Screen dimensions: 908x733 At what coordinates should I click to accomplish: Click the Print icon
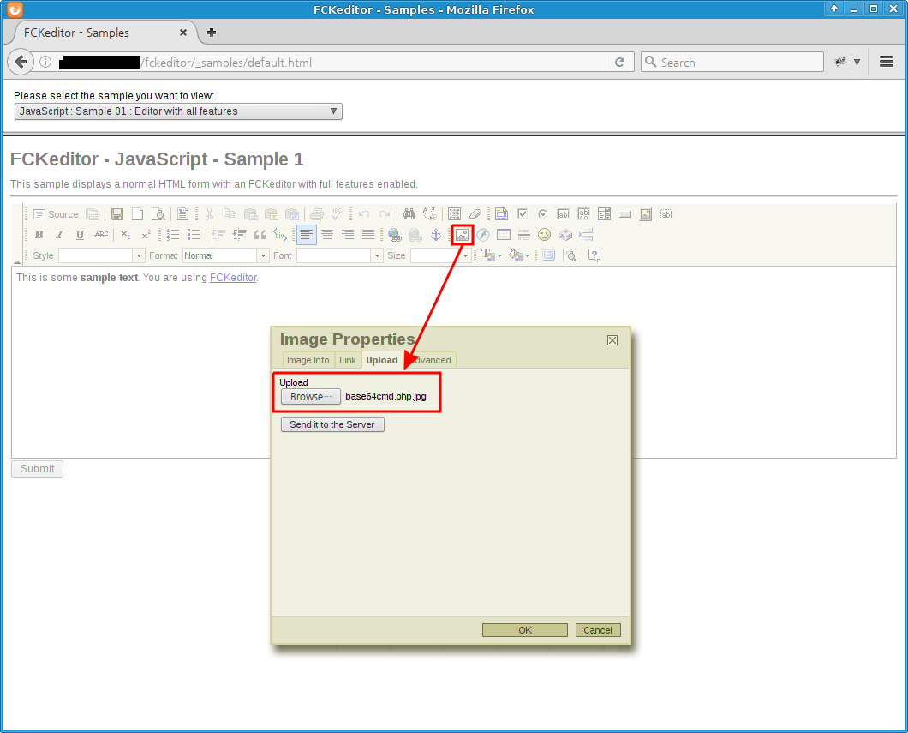316,214
